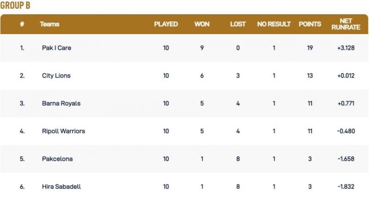Click the Pak I Care team name

[56, 48]
